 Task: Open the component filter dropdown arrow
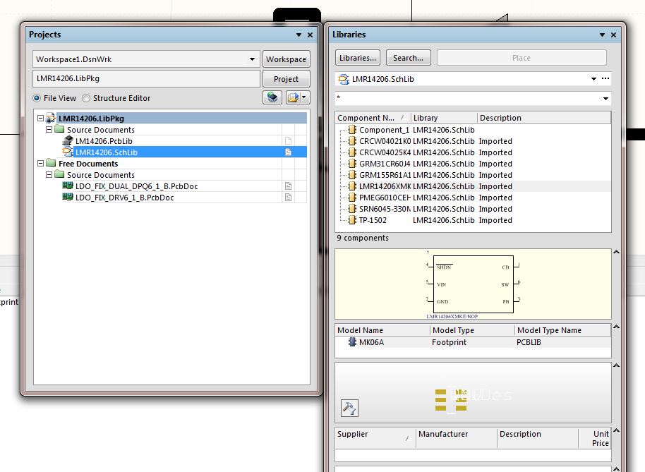point(605,99)
